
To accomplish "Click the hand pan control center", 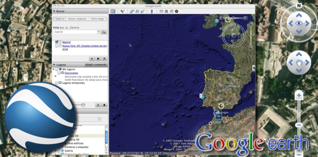I will pos(299,63).
